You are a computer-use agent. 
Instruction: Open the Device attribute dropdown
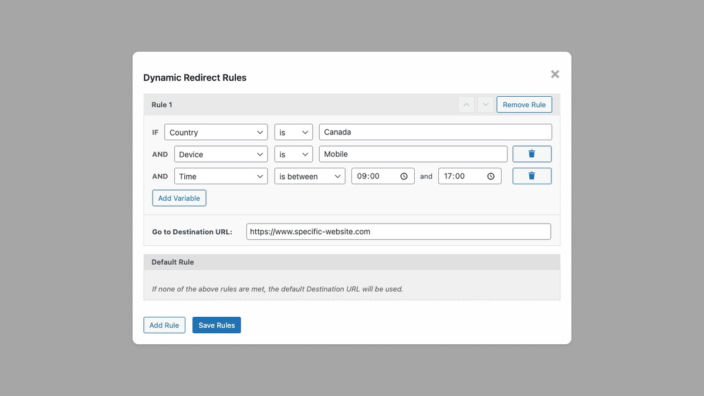pos(221,154)
